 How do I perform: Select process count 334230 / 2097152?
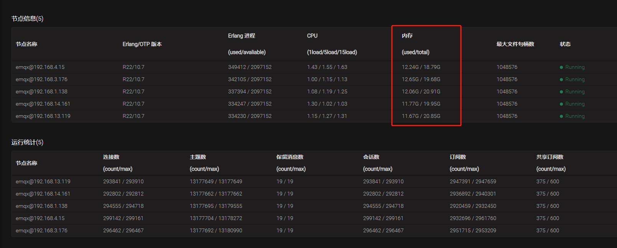click(x=250, y=116)
